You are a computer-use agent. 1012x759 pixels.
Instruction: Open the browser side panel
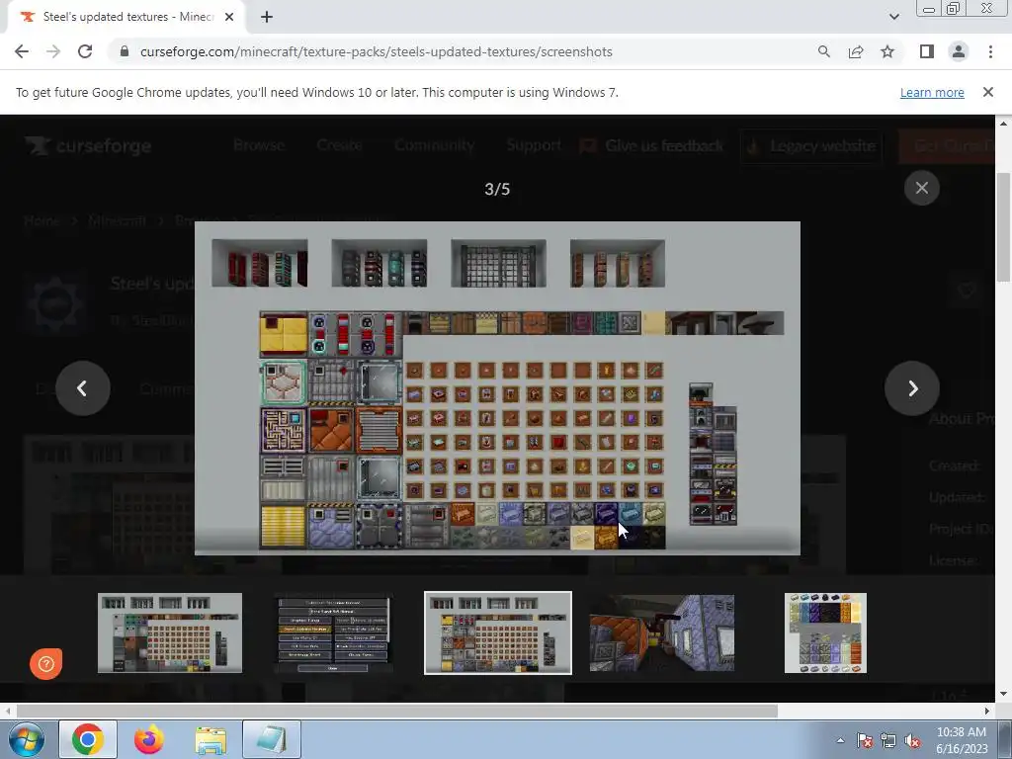[927, 51]
